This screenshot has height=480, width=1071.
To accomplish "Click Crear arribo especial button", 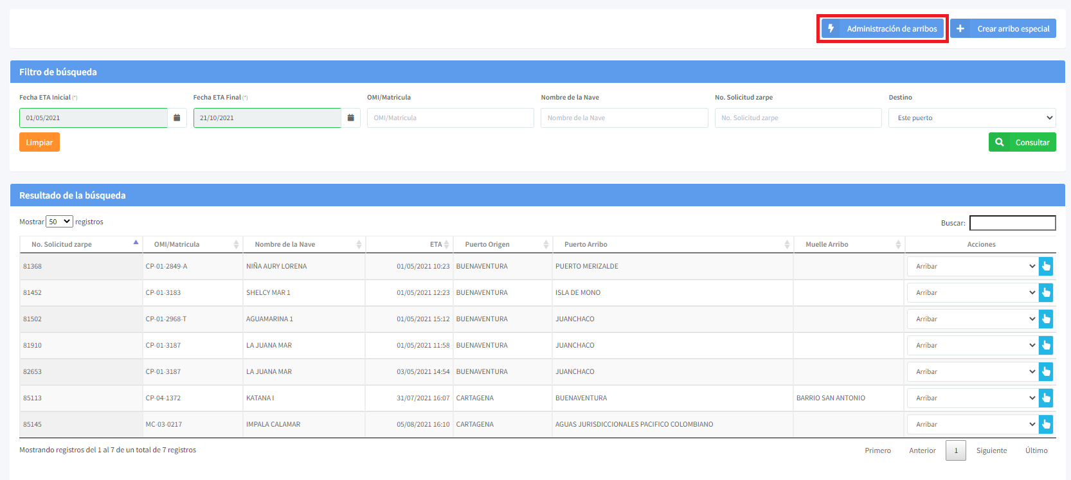I will [1003, 29].
